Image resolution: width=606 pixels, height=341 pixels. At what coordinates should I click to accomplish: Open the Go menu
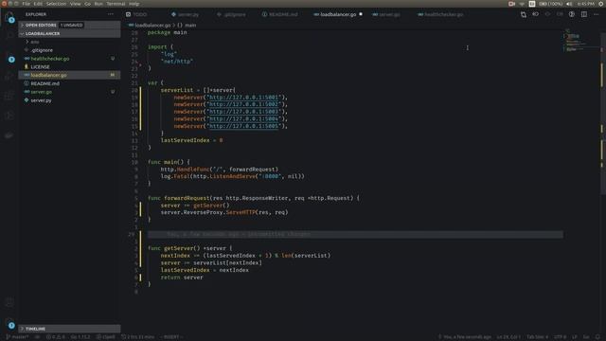[87, 4]
